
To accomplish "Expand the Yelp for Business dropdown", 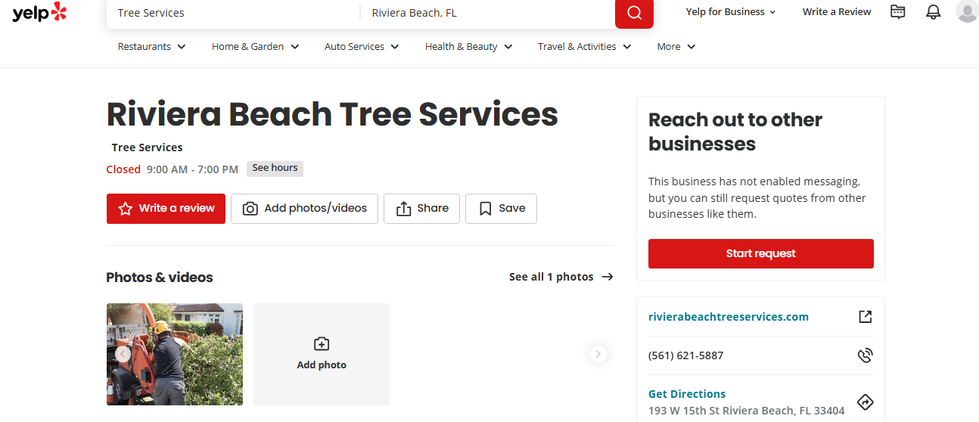I will click(x=731, y=12).
